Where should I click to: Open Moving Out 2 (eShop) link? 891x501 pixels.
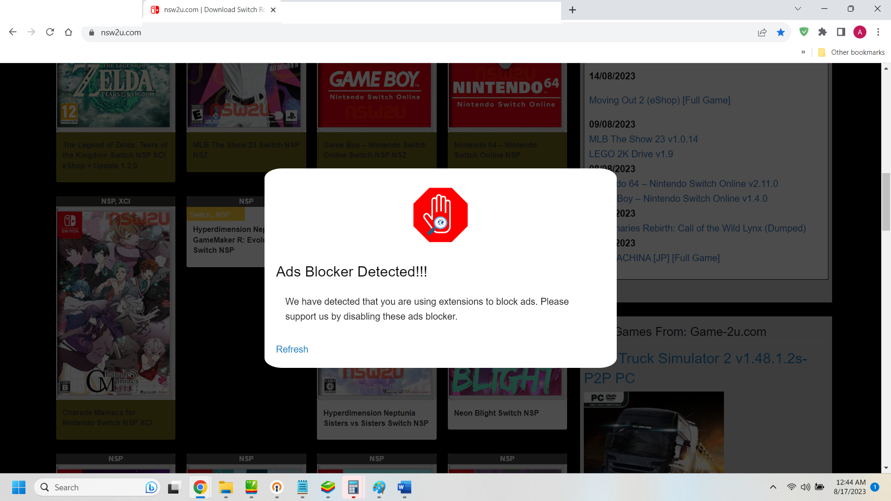pos(659,100)
